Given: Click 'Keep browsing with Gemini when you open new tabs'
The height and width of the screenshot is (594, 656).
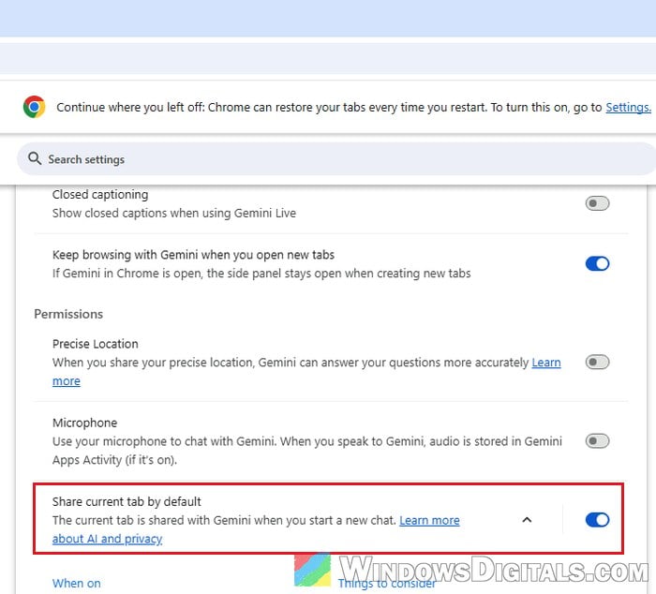Looking at the screenshot, I should (193, 255).
